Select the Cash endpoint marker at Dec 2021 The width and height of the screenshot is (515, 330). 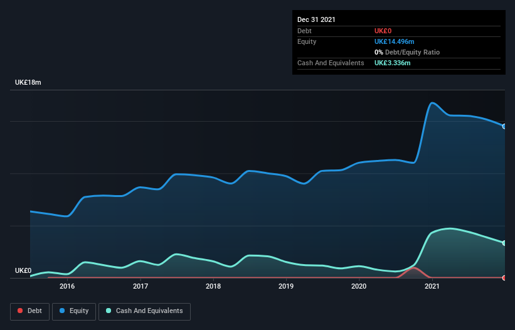click(504, 243)
